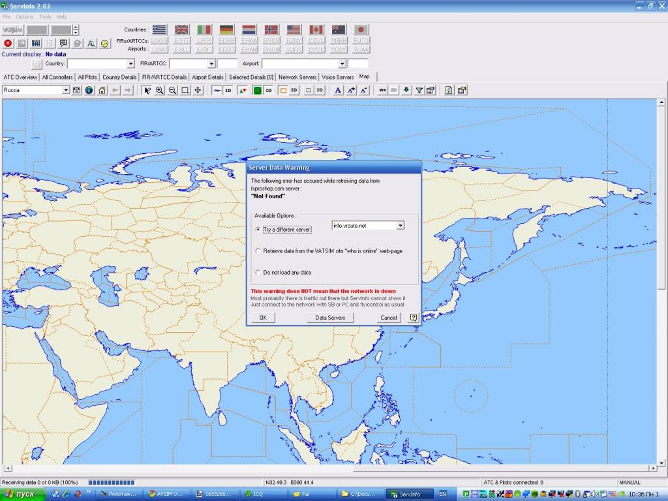The width and height of the screenshot is (668, 501).
Task: Switch to the Network Servers tab
Action: tap(297, 77)
